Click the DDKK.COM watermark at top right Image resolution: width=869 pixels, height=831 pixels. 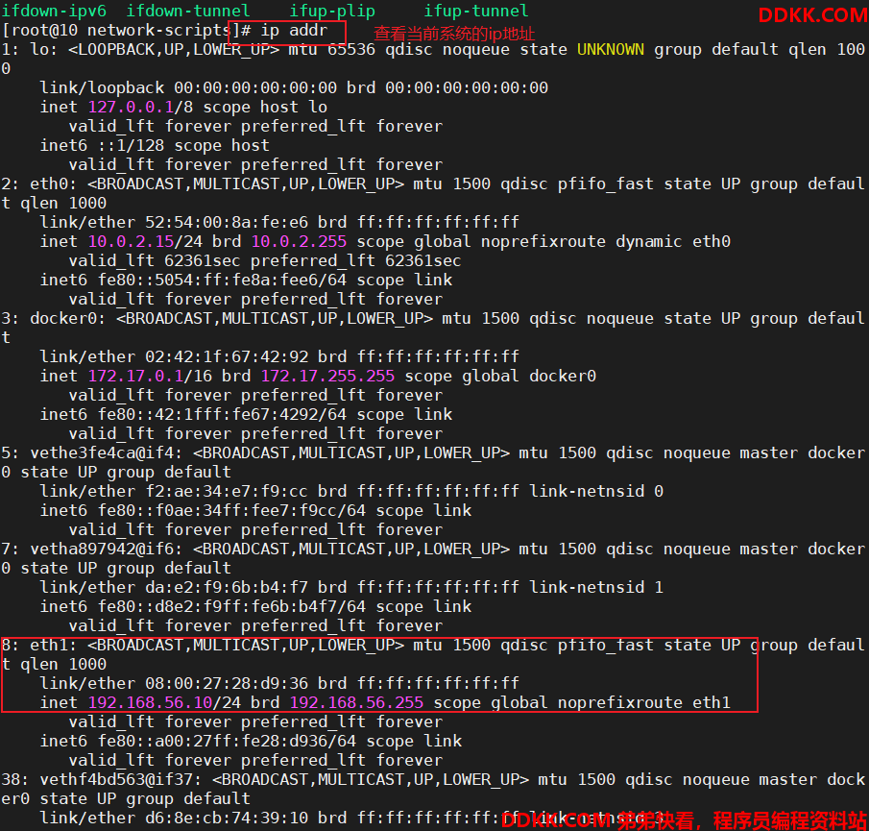pos(812,15)
